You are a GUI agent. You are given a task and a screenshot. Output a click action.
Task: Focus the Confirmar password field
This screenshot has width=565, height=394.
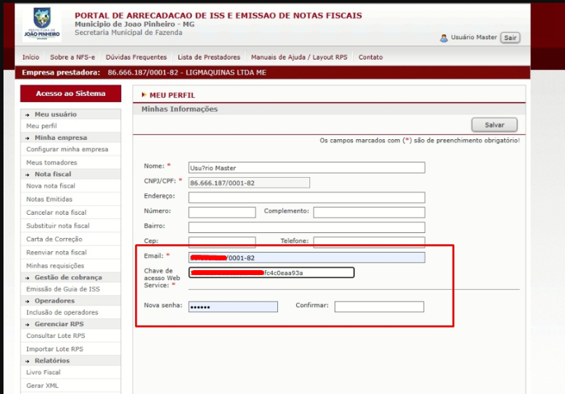[379, 307]
